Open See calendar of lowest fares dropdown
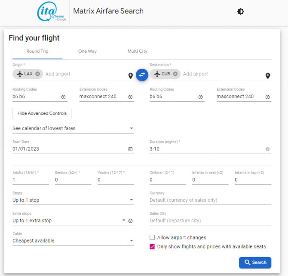The height and width of the screenshot is (276, 288). pos(73,128)
